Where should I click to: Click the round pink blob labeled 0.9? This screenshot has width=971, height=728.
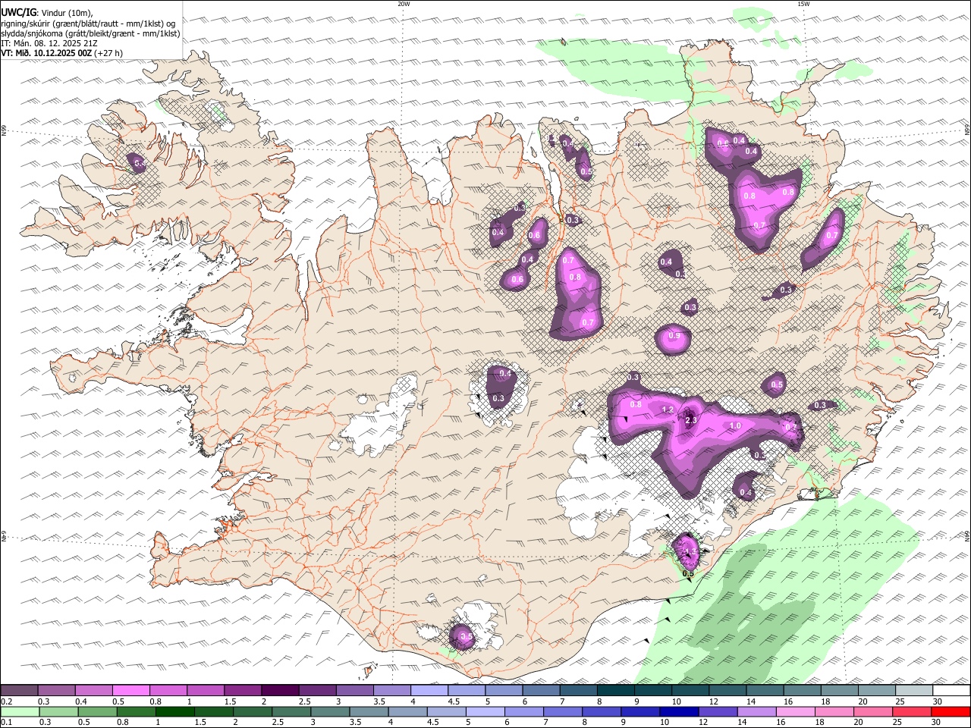pyautogui.click(x=673, y=339)
